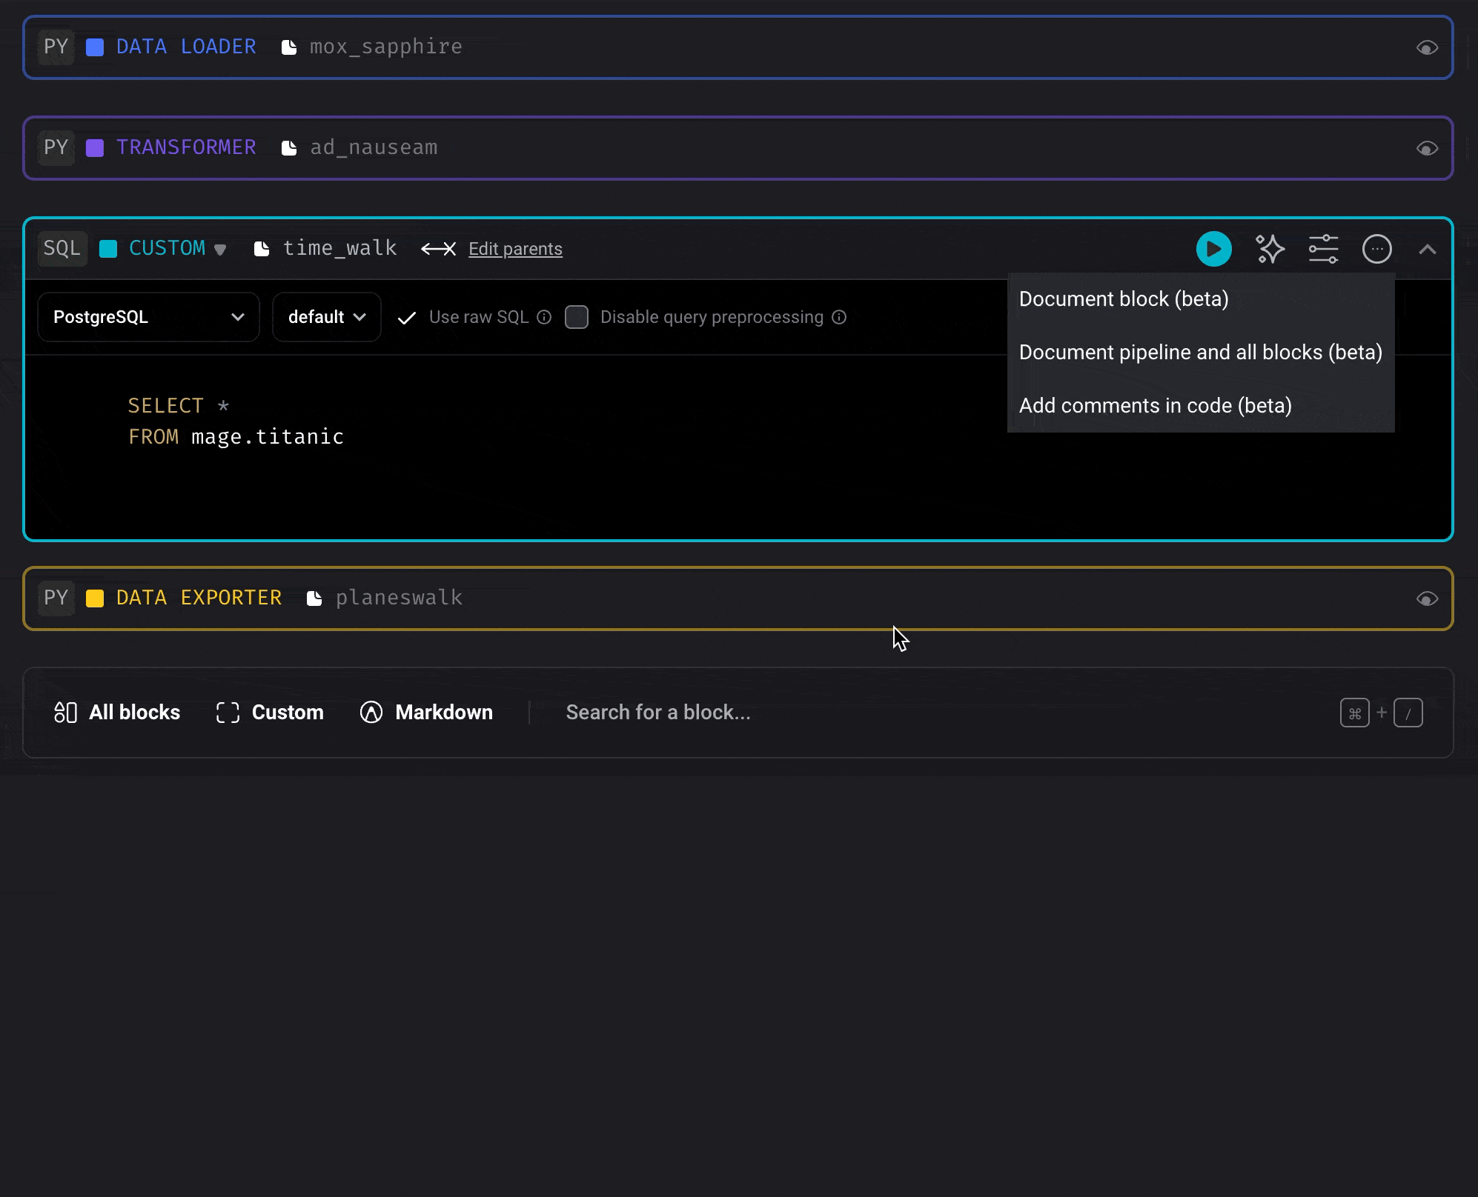Run the time_walk block with the play button
This screenshot has width=1478, height=1197.
(1213, 249)
